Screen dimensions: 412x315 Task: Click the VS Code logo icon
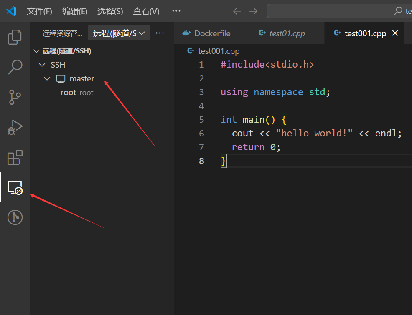pyautogui.click(x=11, y=11)
